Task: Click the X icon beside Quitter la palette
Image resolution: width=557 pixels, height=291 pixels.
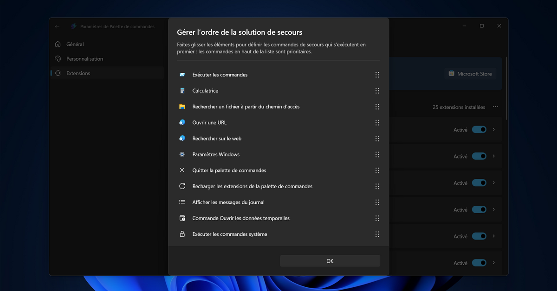Action: coord(182,171)
